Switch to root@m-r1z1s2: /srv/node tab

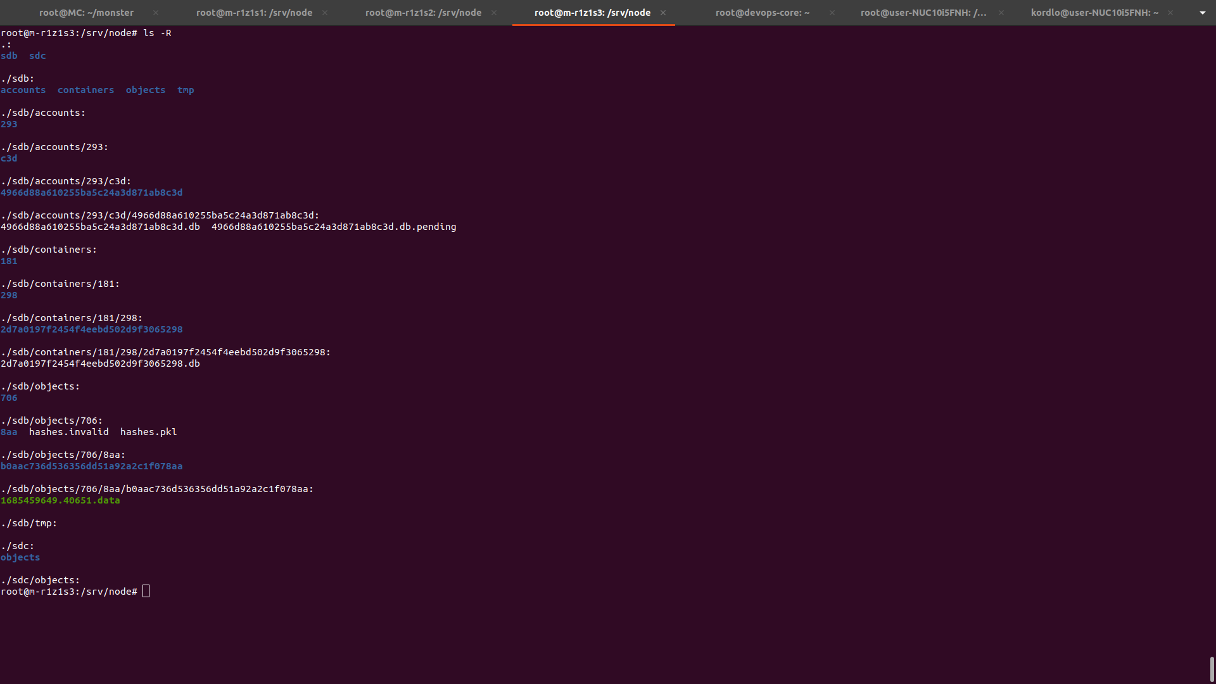coord(423,13)
